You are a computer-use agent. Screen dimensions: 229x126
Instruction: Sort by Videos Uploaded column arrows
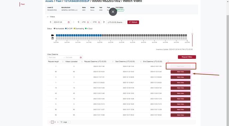point(82,61)
